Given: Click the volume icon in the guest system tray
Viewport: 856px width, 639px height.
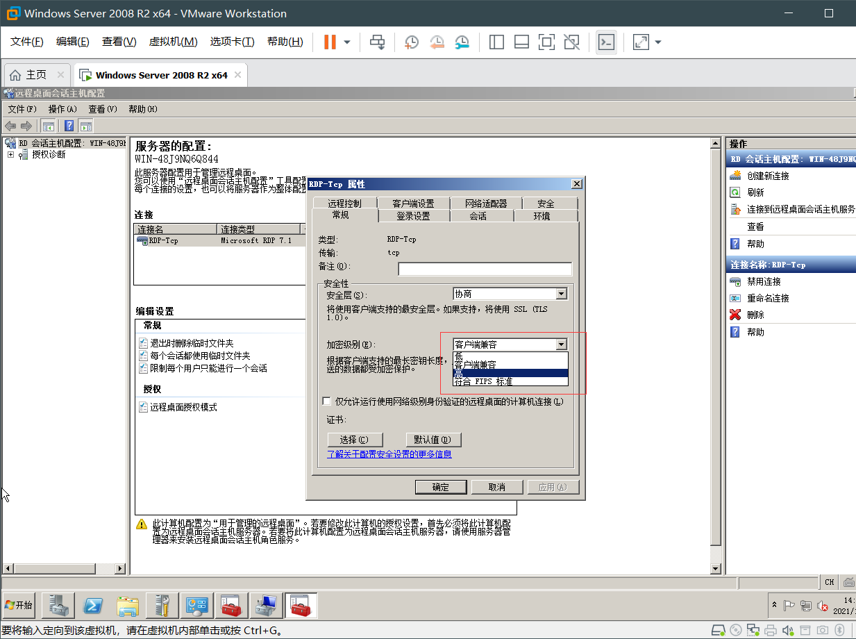Looking at the screenshot, I should coord(823,606).
